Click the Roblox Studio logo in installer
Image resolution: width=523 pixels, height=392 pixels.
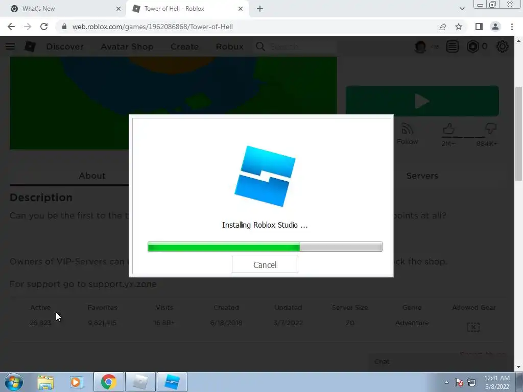265,176
